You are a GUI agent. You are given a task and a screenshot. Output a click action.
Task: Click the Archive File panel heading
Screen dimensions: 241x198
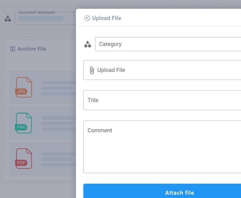(x=32, y=49)
